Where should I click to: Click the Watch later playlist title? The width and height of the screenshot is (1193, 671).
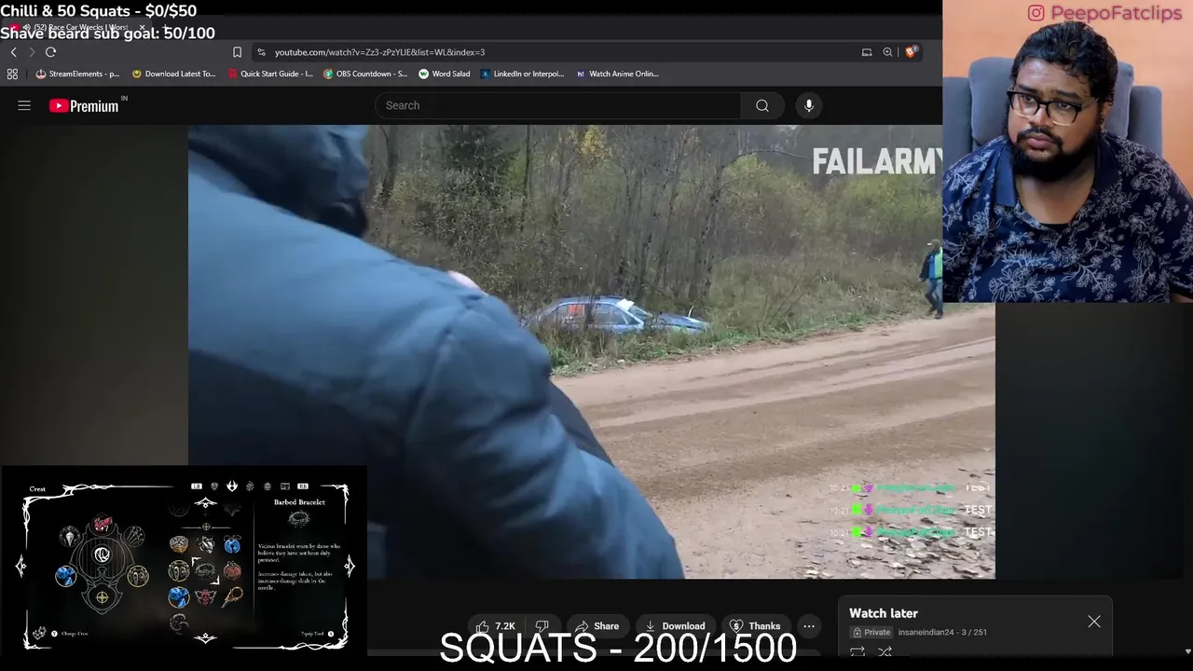(x=884, y=613)
